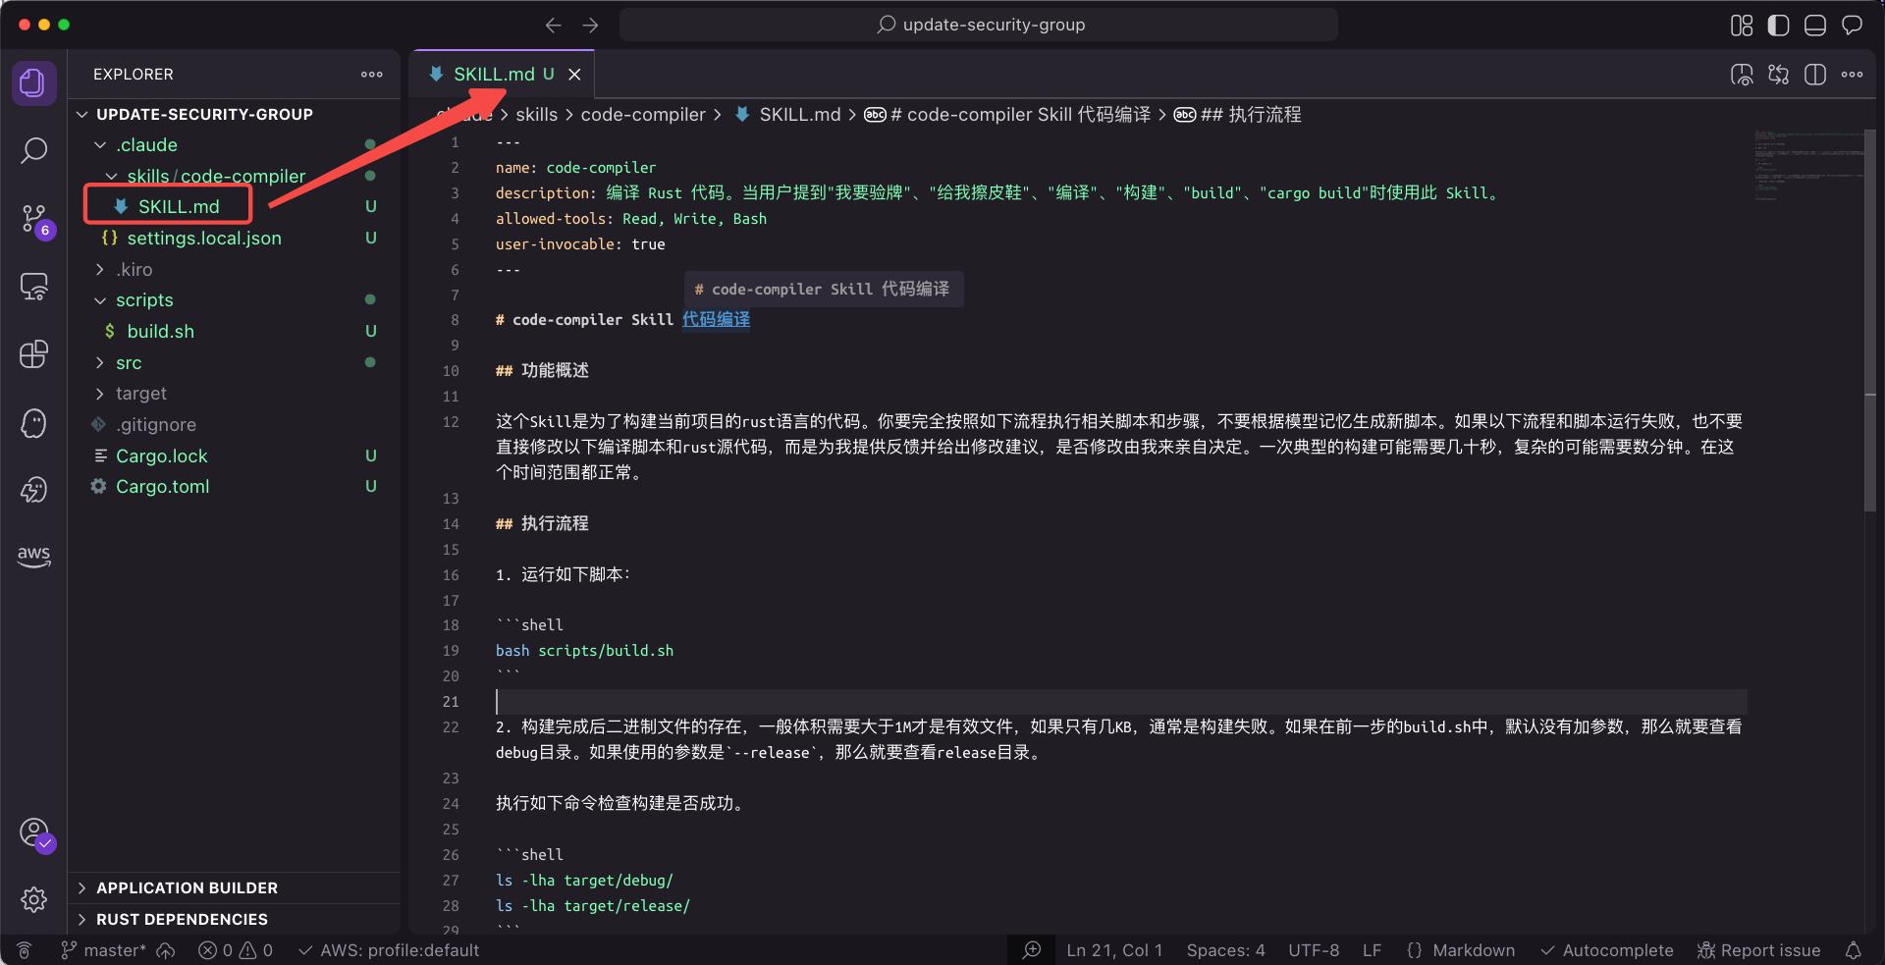Open Explorer more actions menu
This screenshot has height=965, width=1885.
pos(371,75)
